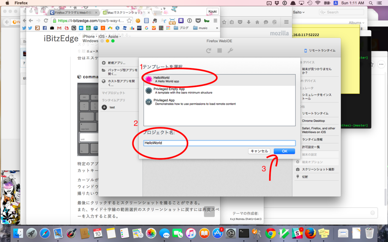Open the Firefox menu in the menu bar
388x242 pixels.
(21, 3)
